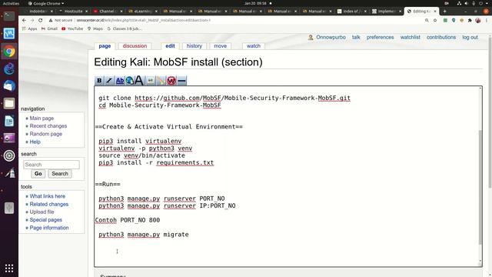Go forward in Chrome browser
This screenshot has width=492, height=277.
32,20
